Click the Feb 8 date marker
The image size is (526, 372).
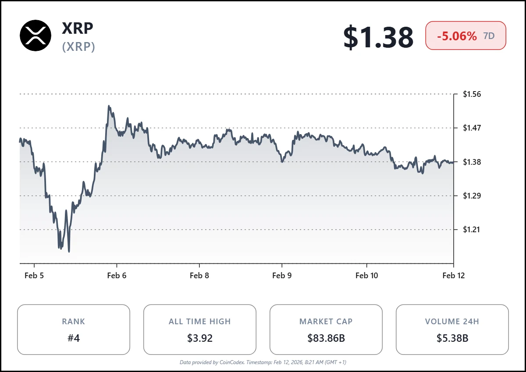point(199,275)
